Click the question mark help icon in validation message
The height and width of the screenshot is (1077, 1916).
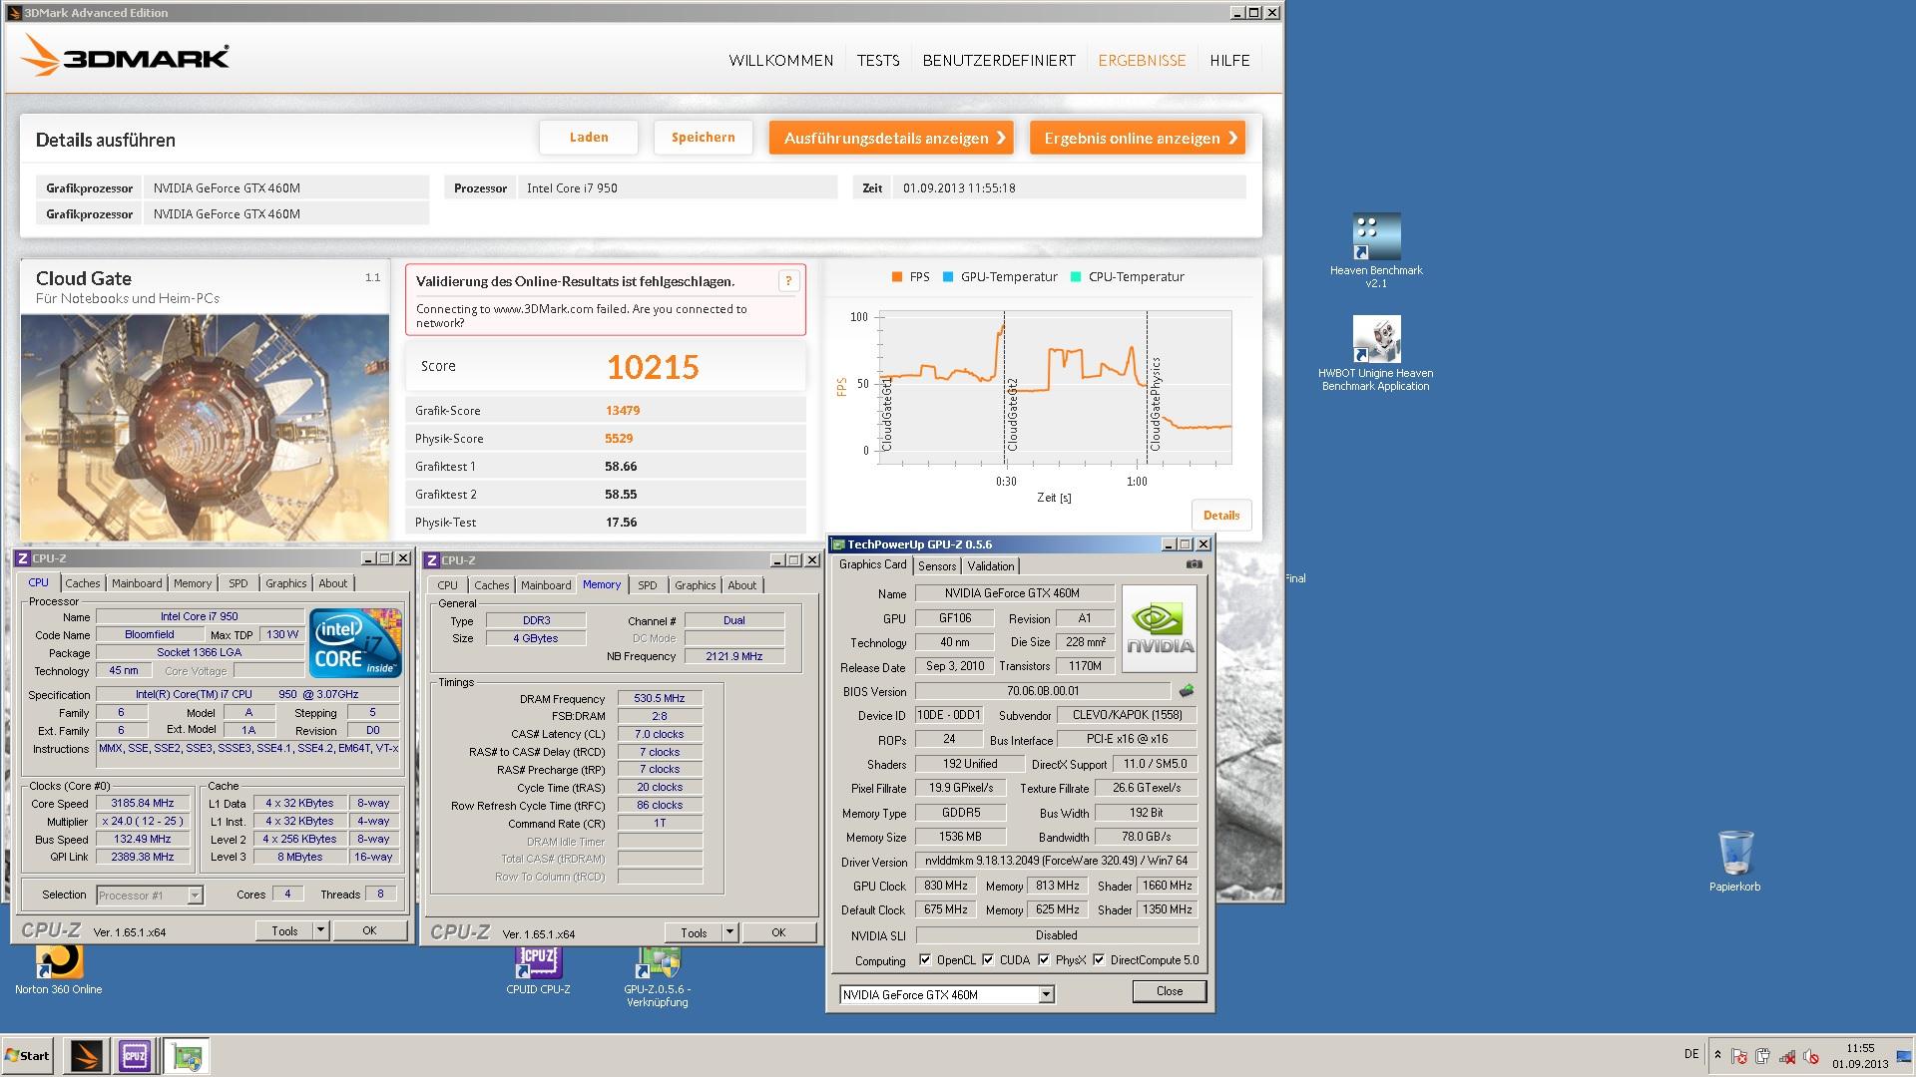click(x=788, y=281)
